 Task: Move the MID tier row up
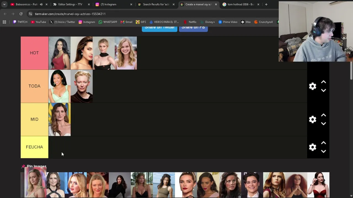(x=323, y=115)
